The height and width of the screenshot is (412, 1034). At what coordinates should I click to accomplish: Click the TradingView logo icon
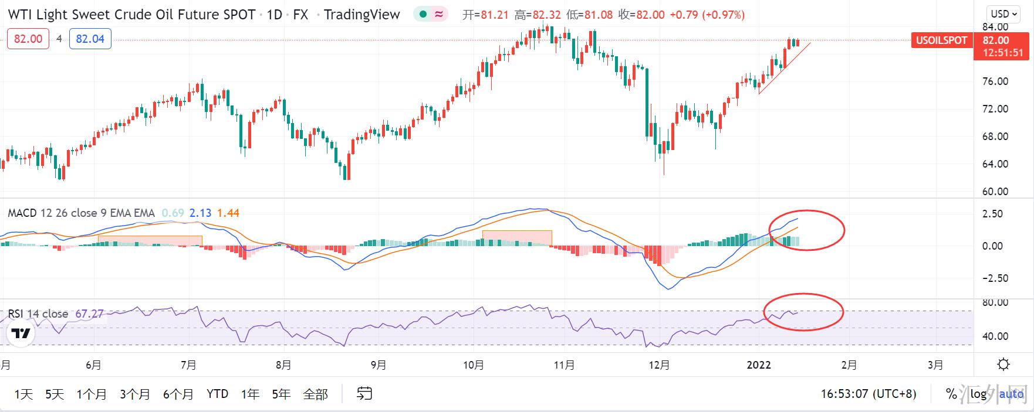click(22, 333)
